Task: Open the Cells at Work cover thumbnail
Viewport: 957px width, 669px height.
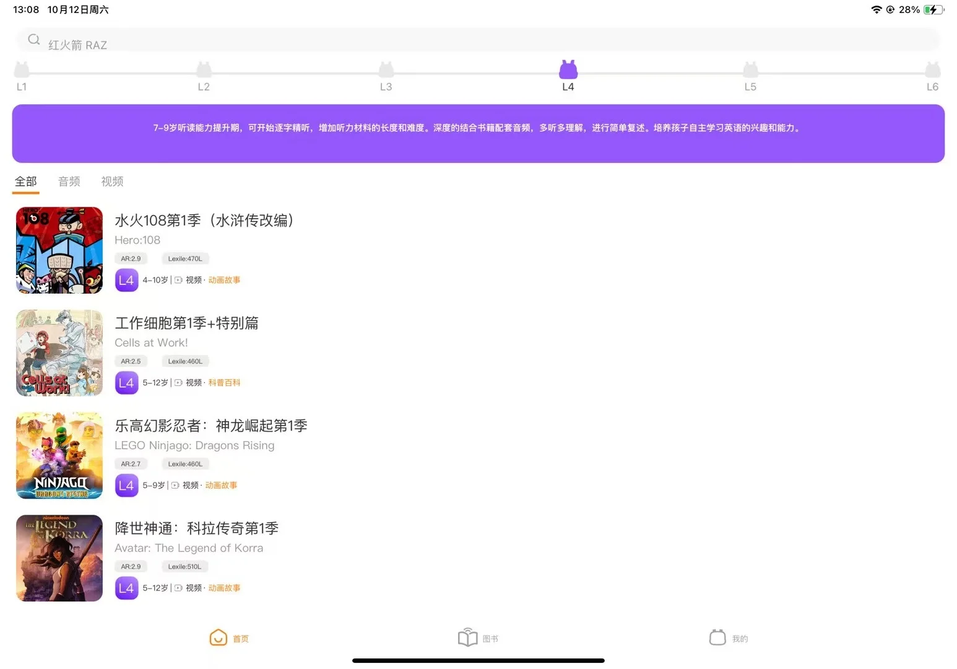Action: coord(59,352)
